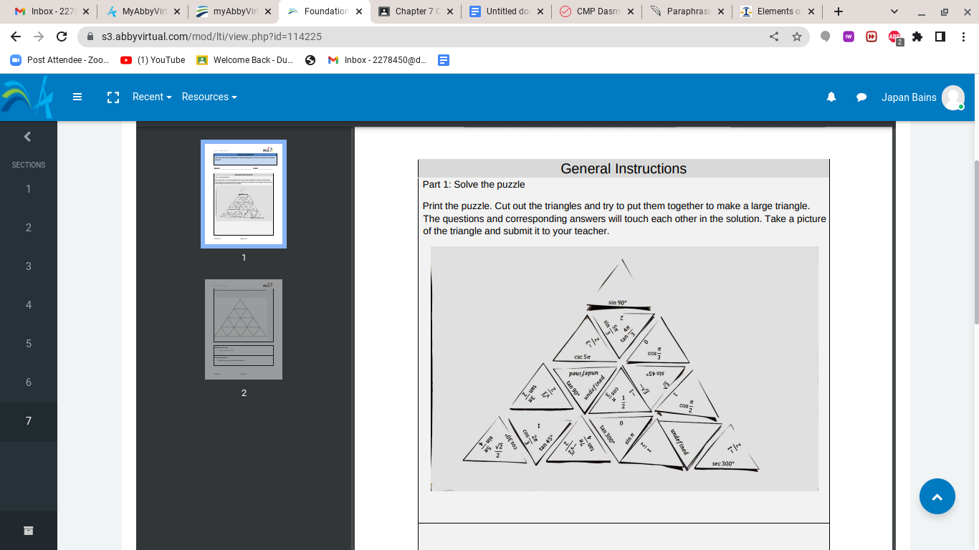Go forward in browser history
Image resolution: width=979 pixels, height=550 pixels.
tap(39, 37)
